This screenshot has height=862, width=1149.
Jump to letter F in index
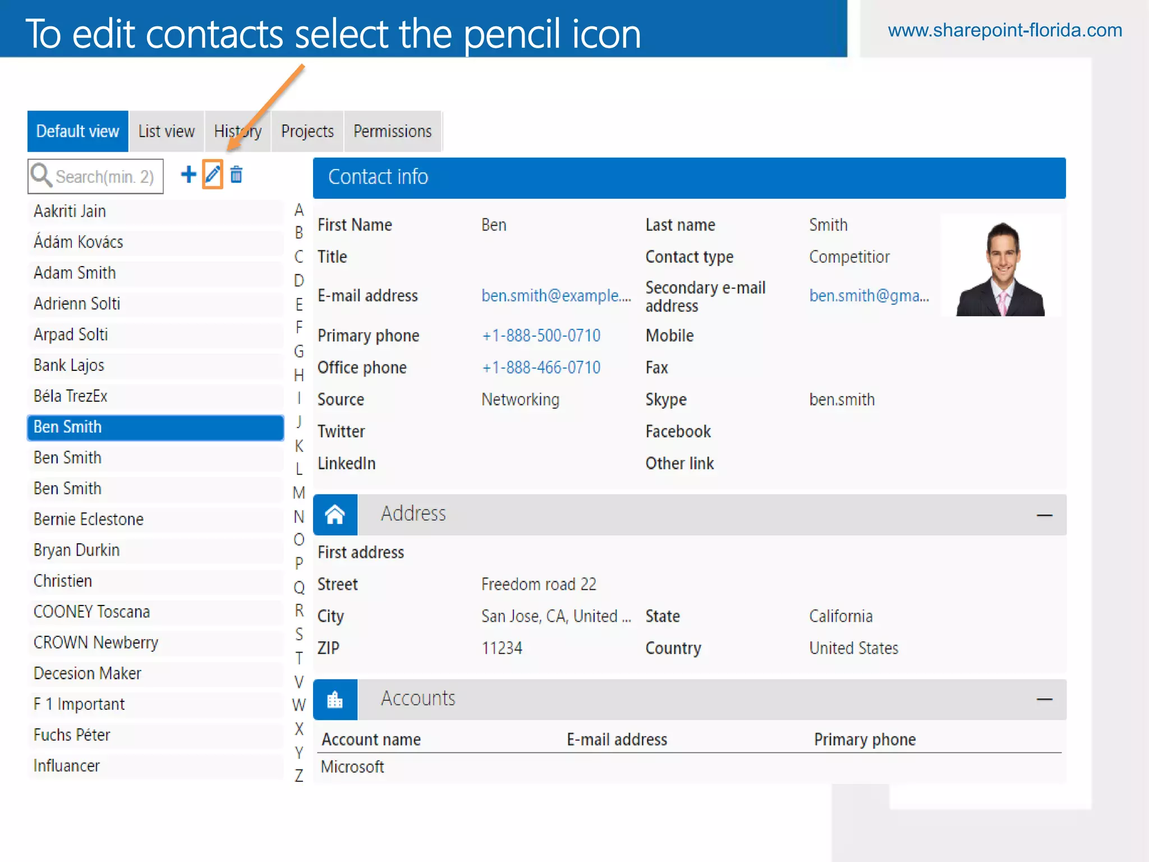tap(299, 327)
